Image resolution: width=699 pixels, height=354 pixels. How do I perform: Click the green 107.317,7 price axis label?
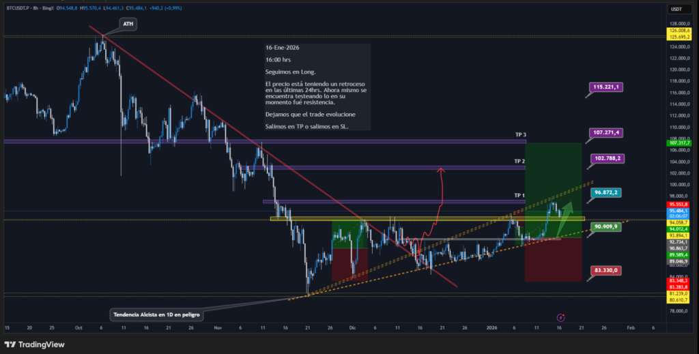pos(679,143)
